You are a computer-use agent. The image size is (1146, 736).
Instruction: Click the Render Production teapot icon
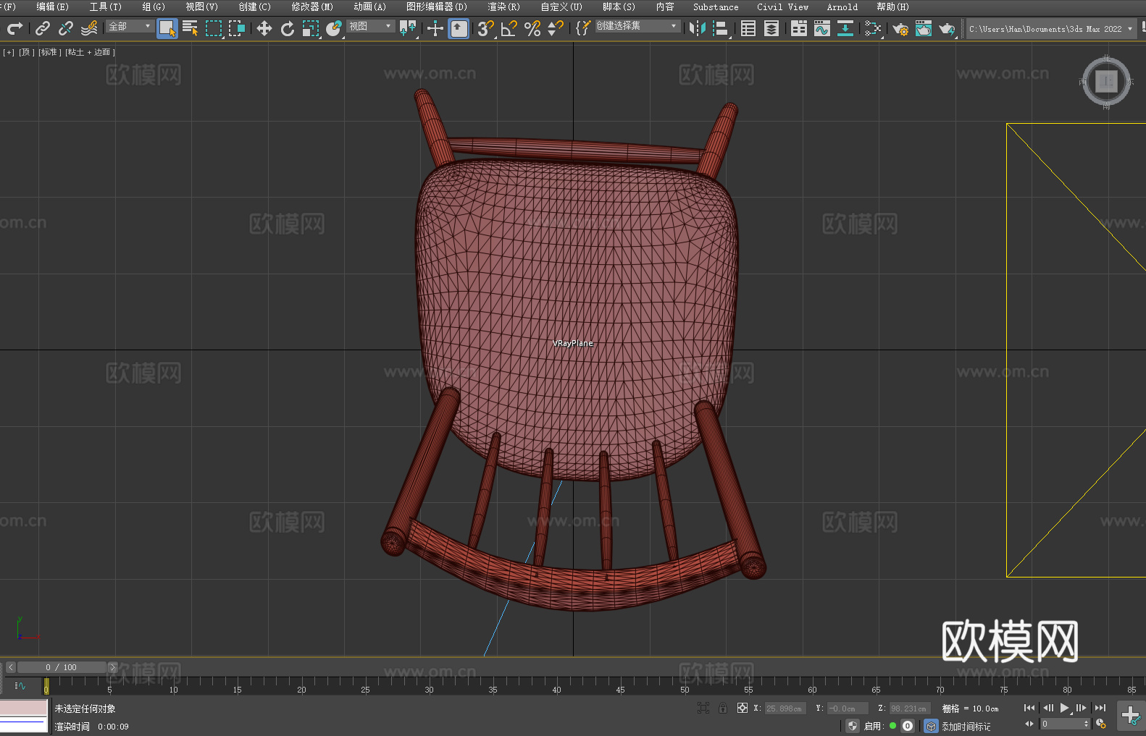click(947, 28)
